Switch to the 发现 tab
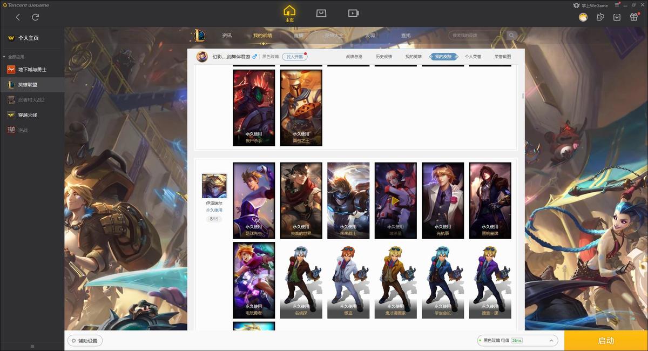 tap(370, 36)
